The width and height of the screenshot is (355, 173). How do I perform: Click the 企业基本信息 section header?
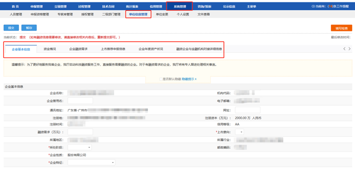coord(14,87)
